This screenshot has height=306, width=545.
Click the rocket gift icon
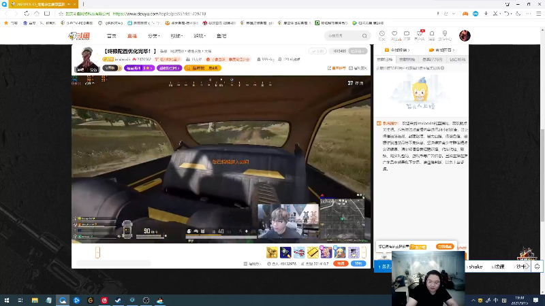(285, 252)
